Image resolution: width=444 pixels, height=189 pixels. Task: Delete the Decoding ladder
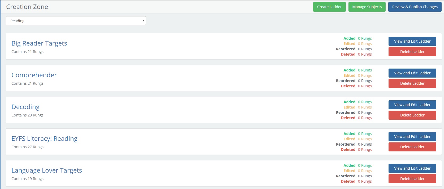(412, 115)
